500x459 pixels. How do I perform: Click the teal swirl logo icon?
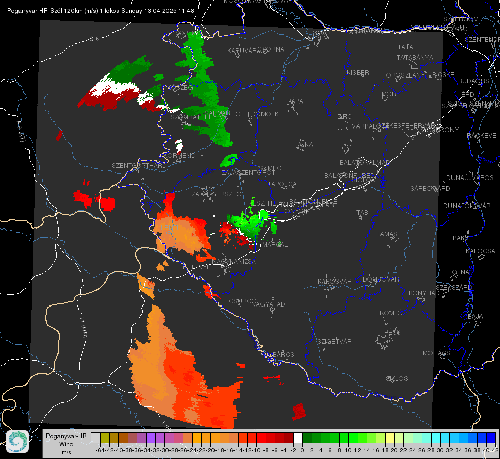(x=17, y=442)
